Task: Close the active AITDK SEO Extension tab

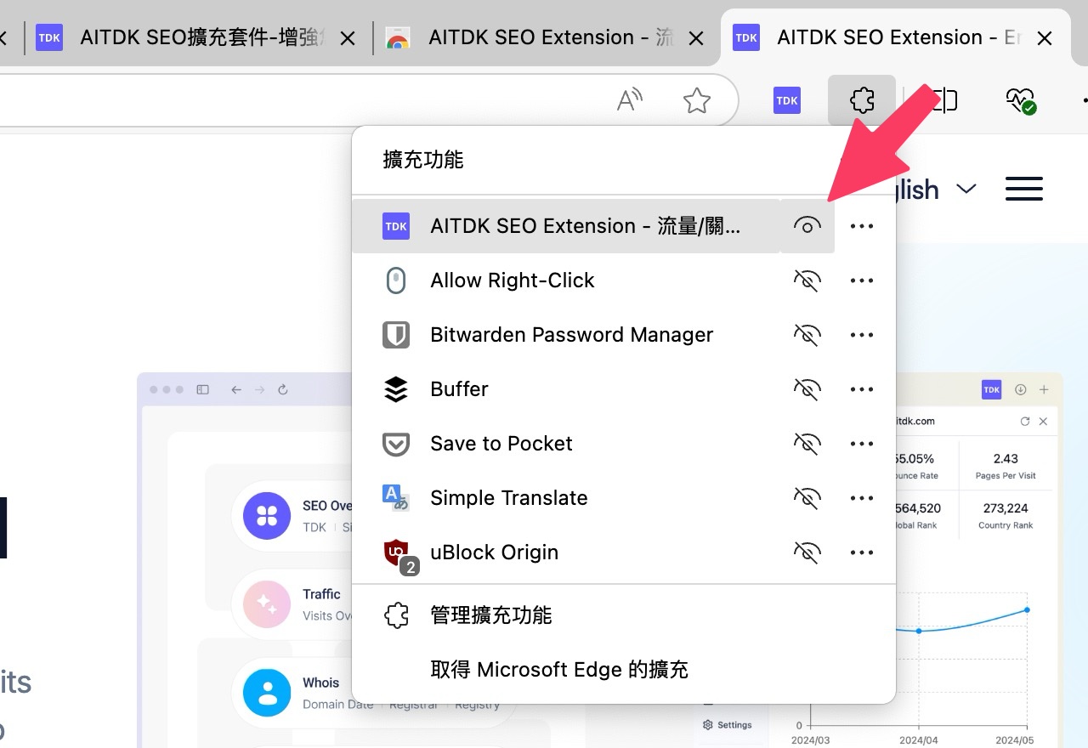Action: 1045,38
